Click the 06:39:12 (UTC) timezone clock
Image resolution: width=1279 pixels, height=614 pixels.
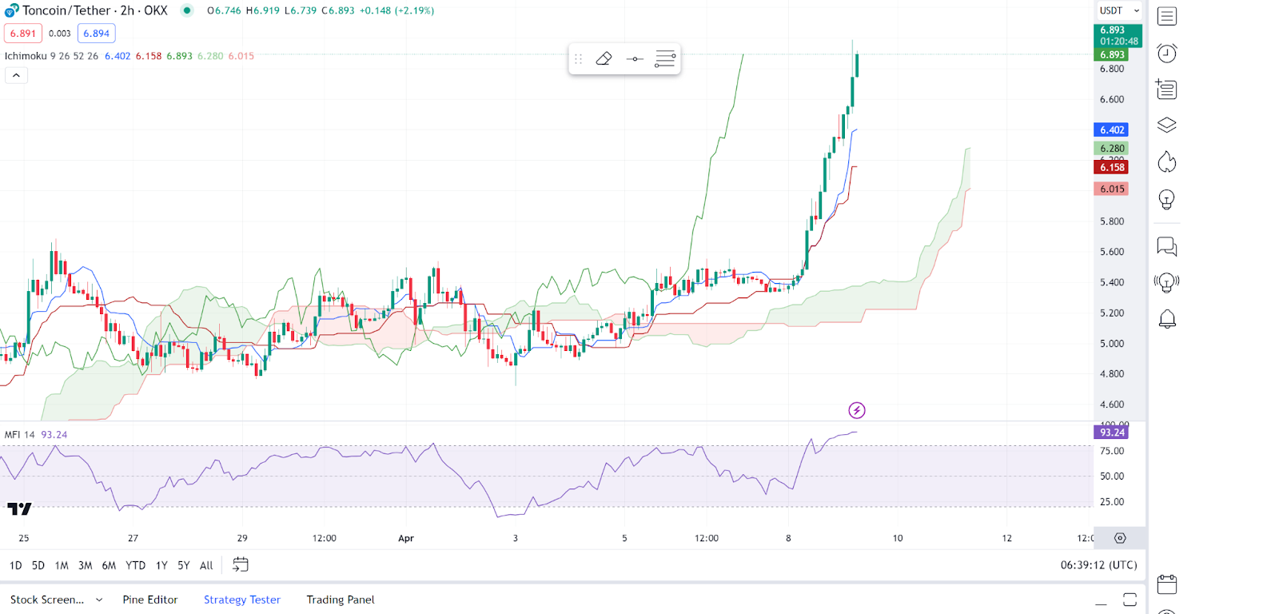point(1099,565)
